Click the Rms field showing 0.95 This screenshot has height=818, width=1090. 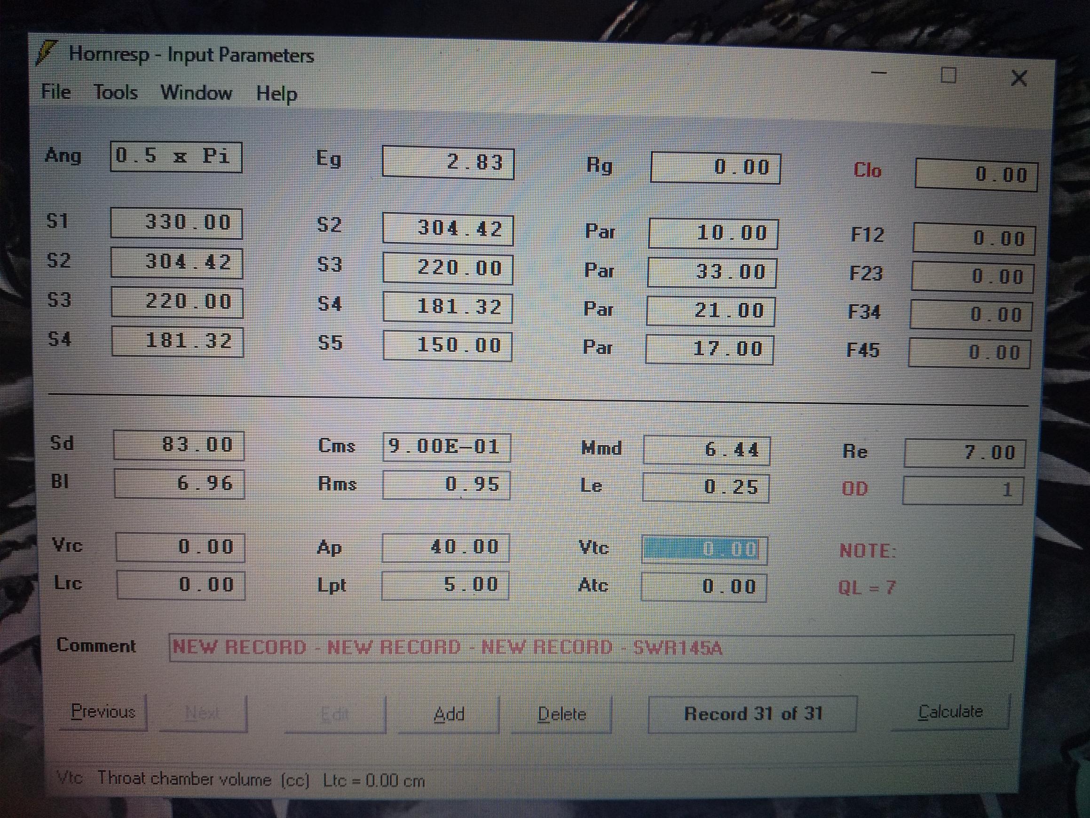(446, 484)
